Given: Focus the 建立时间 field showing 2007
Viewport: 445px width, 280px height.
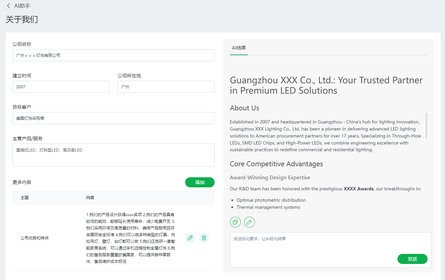Looking at the screenshot, I should click(x=61, y=87).
